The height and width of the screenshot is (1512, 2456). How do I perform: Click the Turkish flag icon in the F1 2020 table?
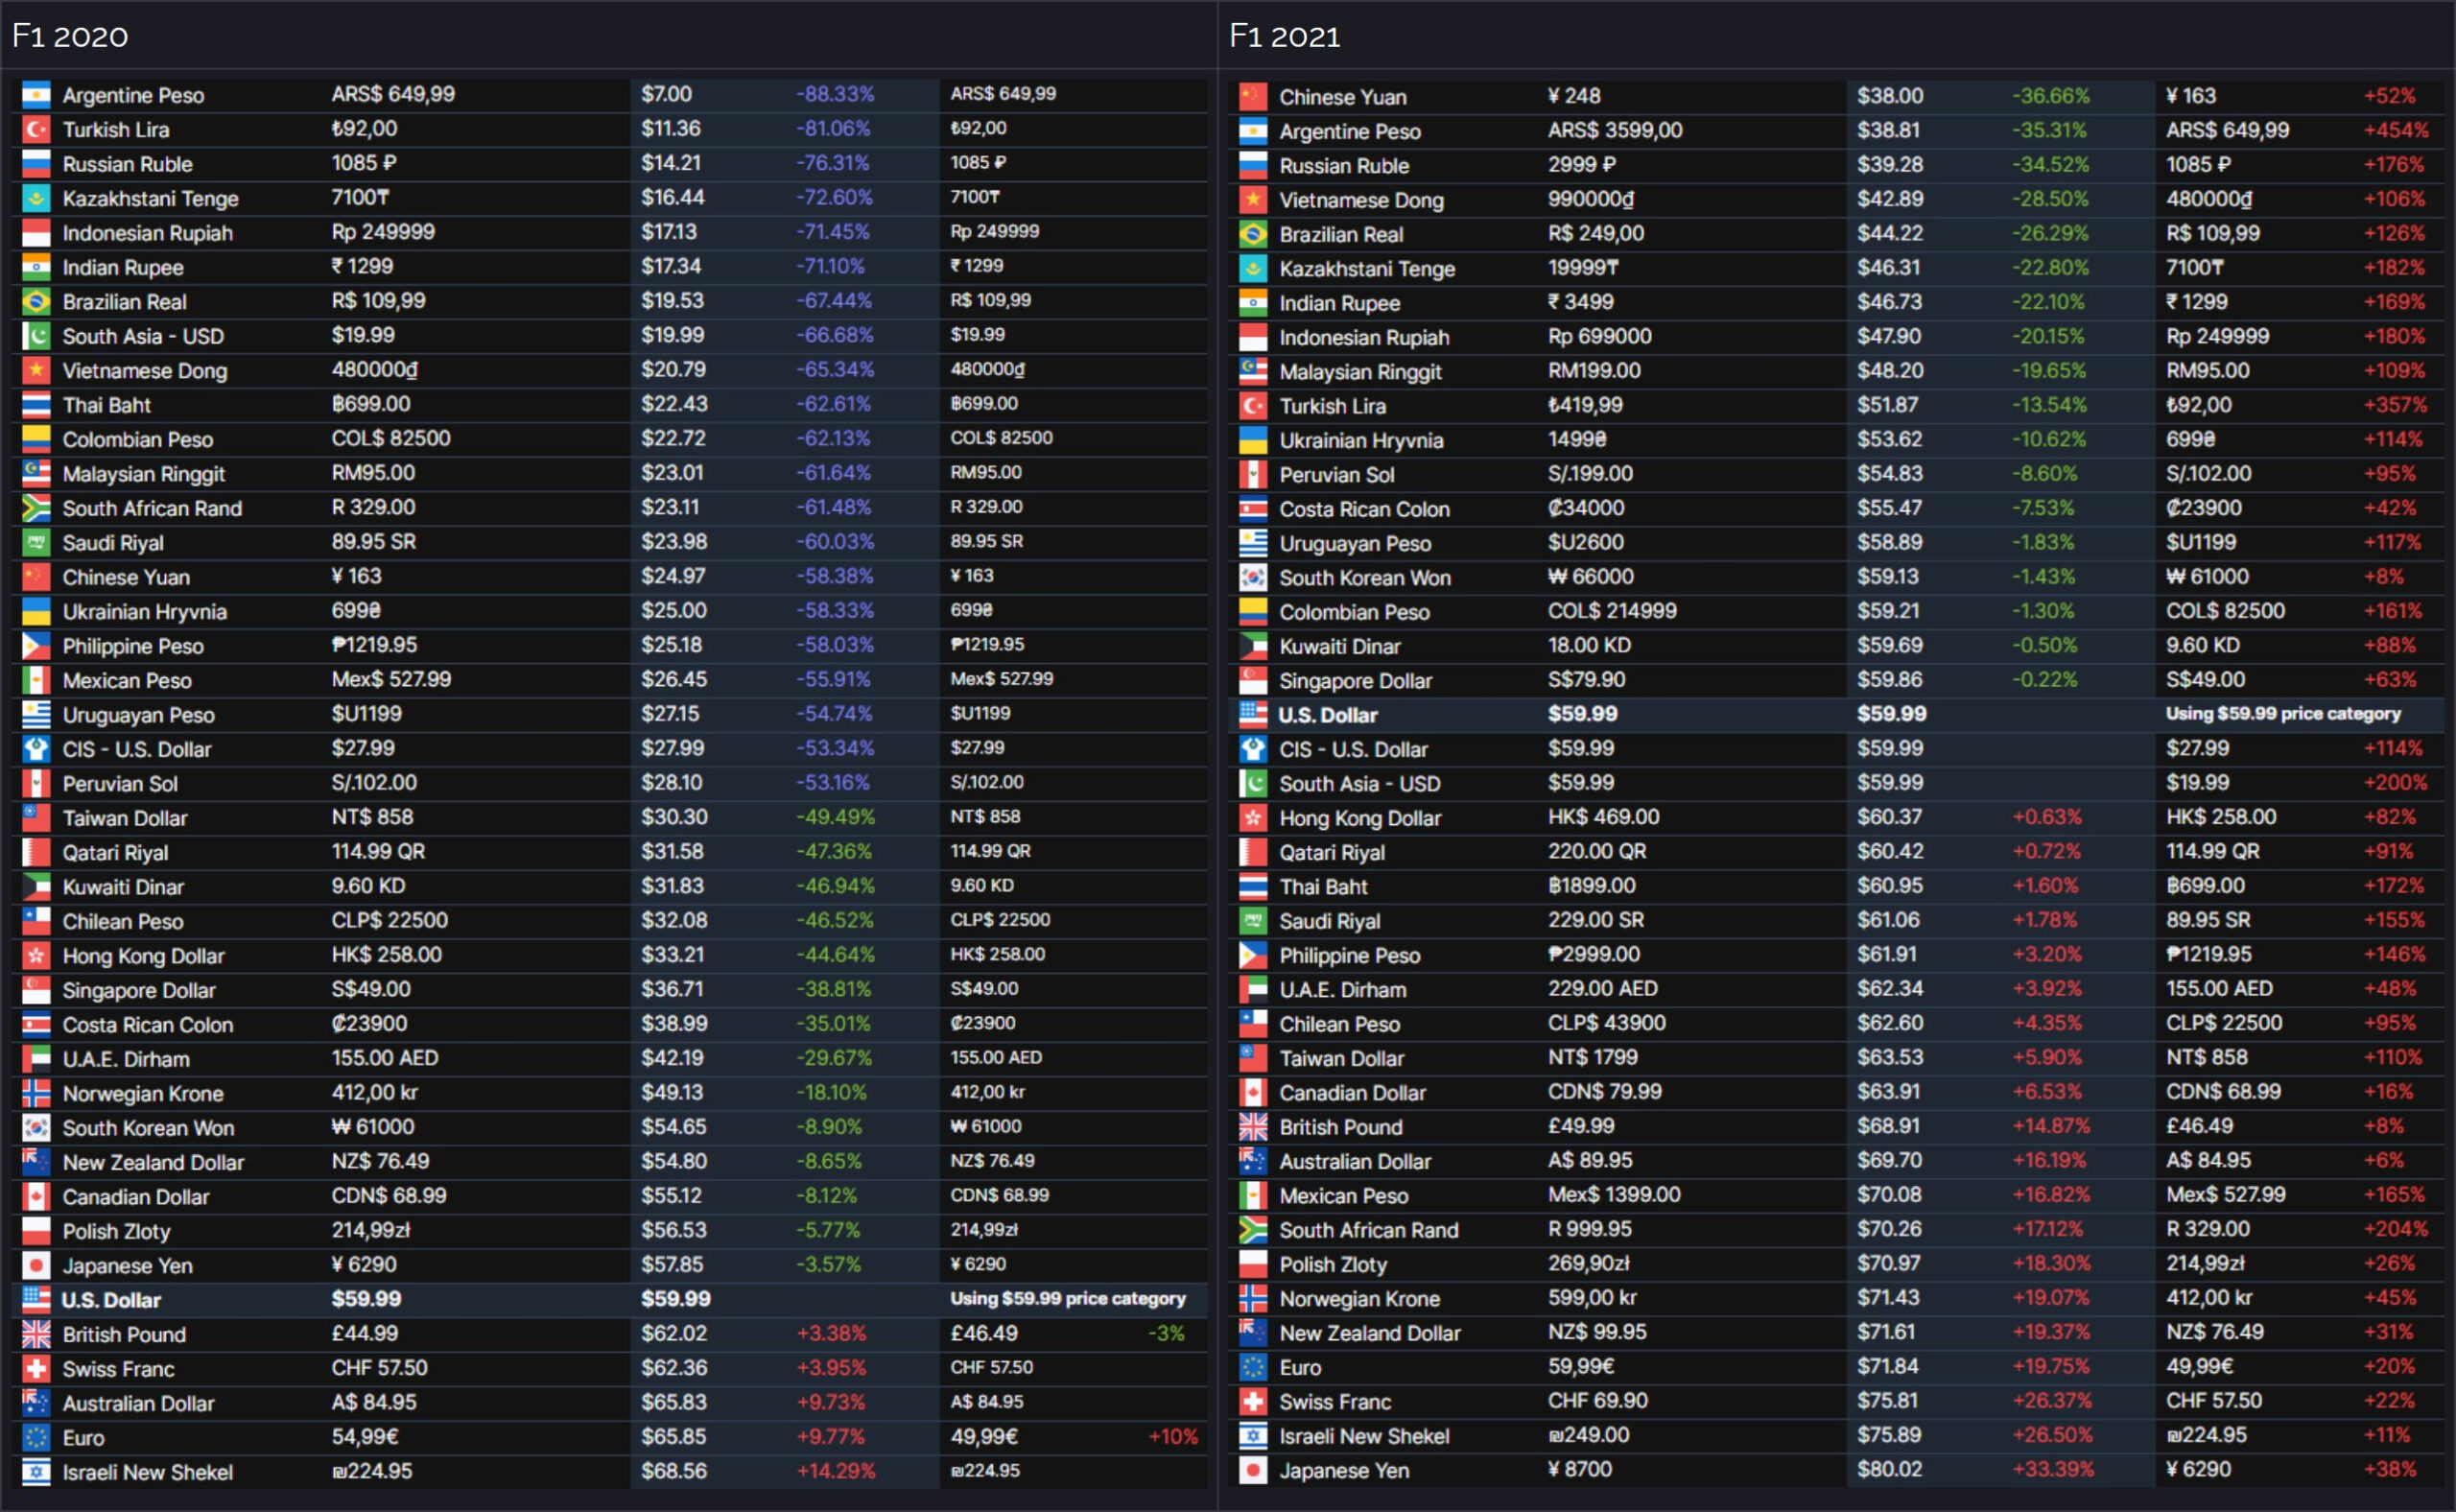click(x=36, y=129)
